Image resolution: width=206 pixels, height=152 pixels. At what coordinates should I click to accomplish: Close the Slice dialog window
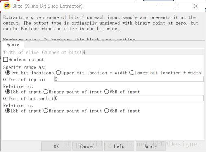point(196,6)
